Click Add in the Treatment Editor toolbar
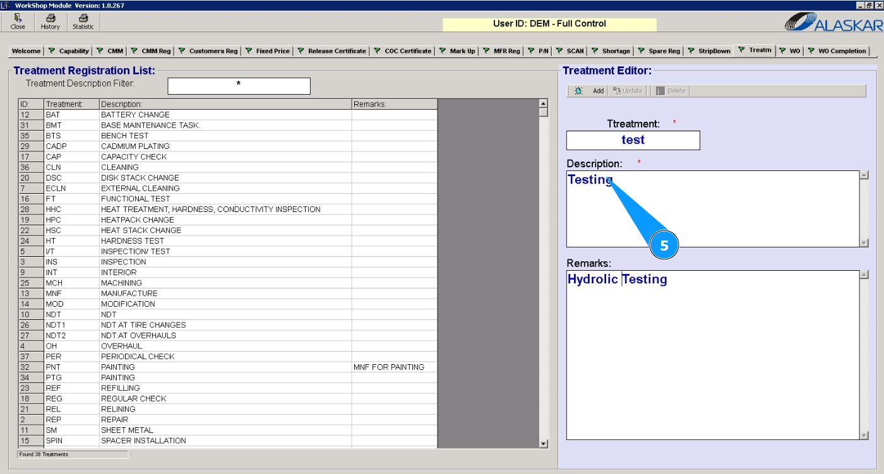Screen dimensions: 884x474 tap(590, 91)
